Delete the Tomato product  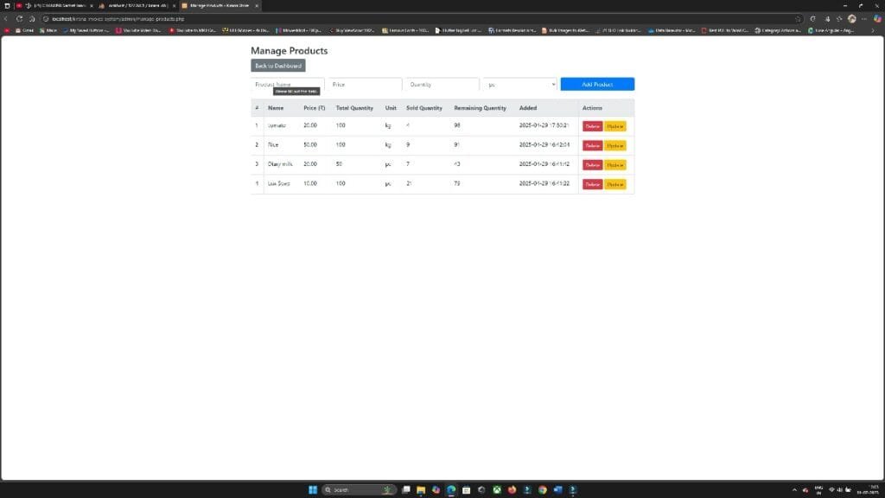pyautogui.click(x=593, y=125)
